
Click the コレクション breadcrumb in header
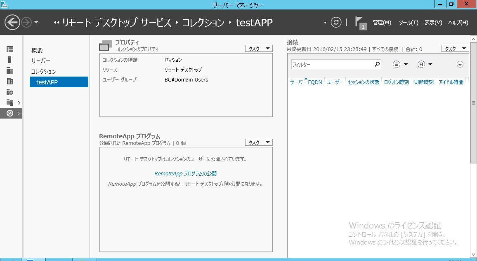click(x=203, y=23)
